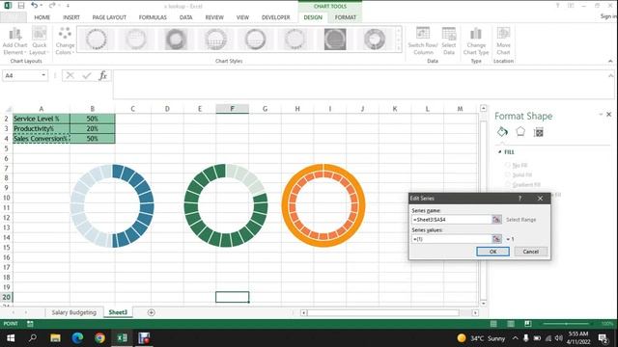Click macro record icon in status bar
The image size is (618, 347).
pyautogui.click(x=30, y=324)
